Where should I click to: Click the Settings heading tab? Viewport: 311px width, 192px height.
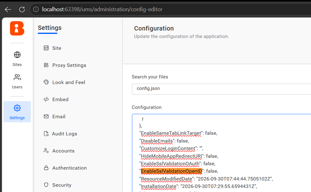point(50,28)
